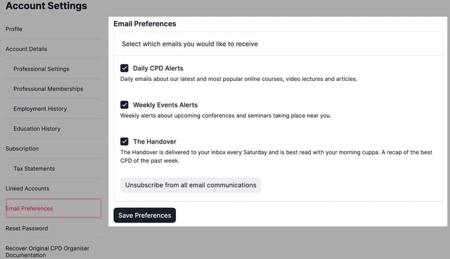Click Unsubscribe from all email communications
This screenshot has width=450, height=259.
click(190, 185)
